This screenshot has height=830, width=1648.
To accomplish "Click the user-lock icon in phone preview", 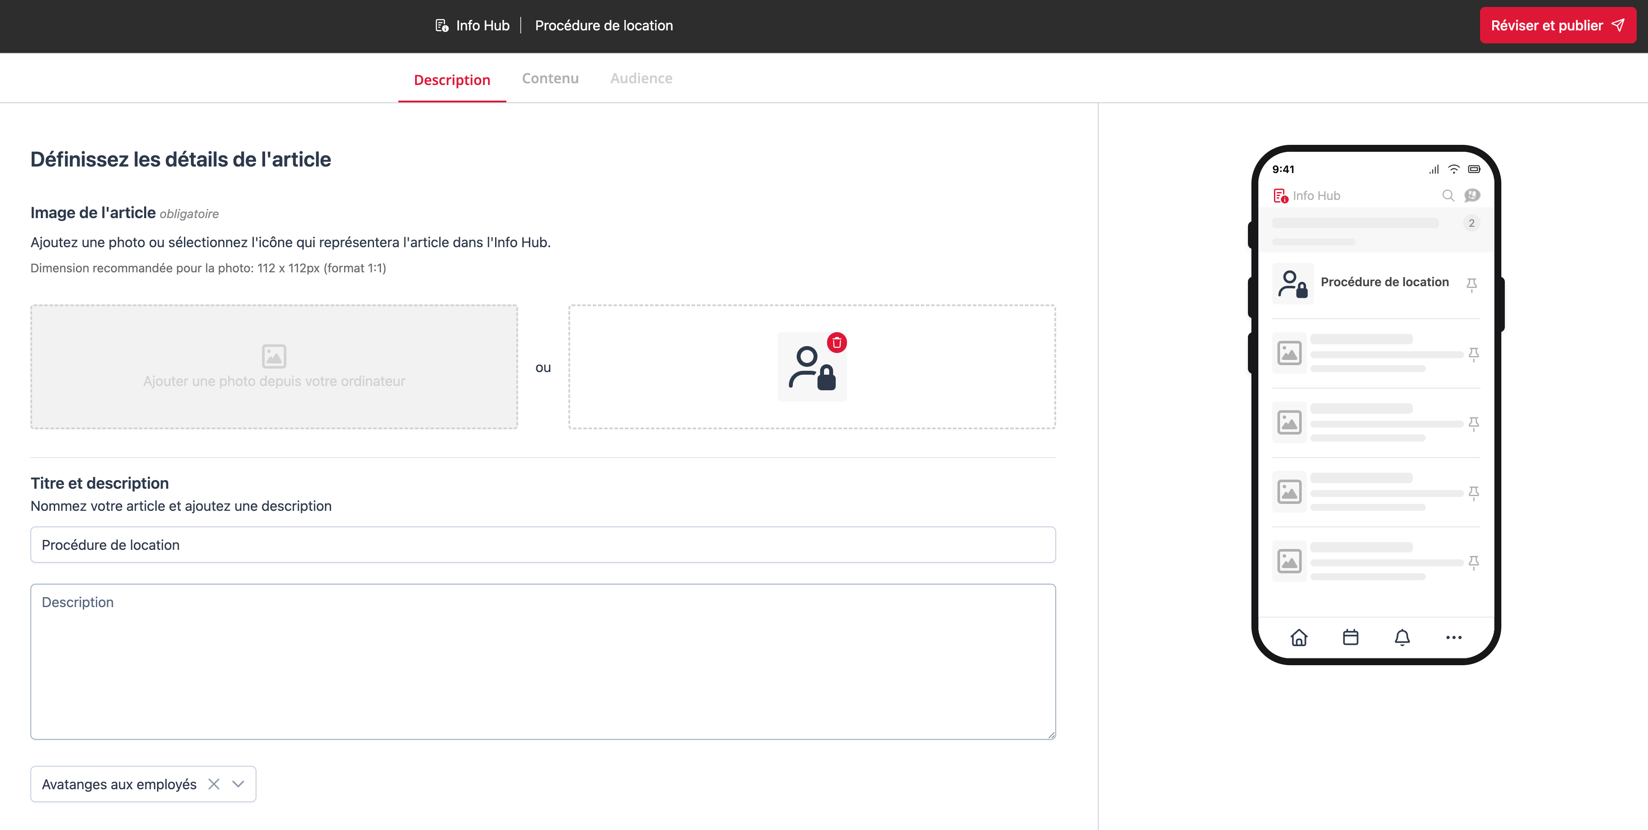I will tap(1293, 284).
